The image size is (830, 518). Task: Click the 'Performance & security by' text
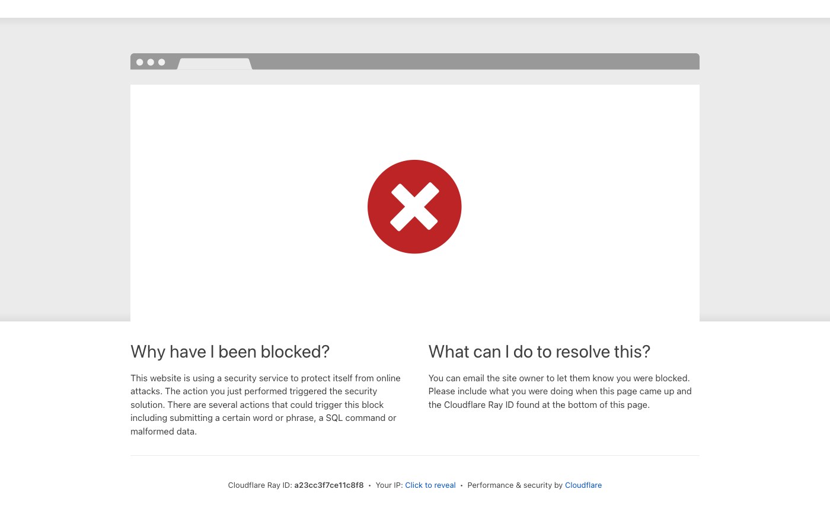[515, 485]
